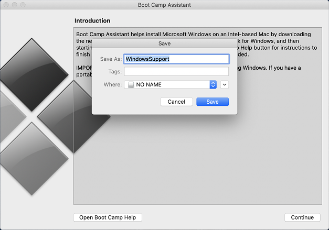Click the Continue button
The image size is (329, 230).
click(x=302, y=217)
